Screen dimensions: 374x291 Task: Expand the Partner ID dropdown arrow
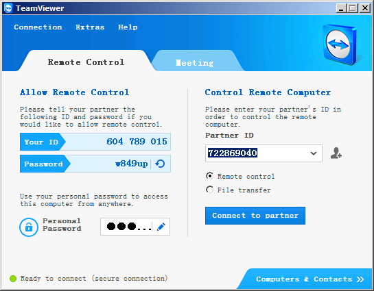(x=314, y=153)
